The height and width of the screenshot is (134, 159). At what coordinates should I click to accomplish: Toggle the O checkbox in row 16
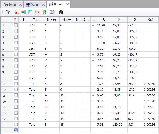(x=16, y=113)
